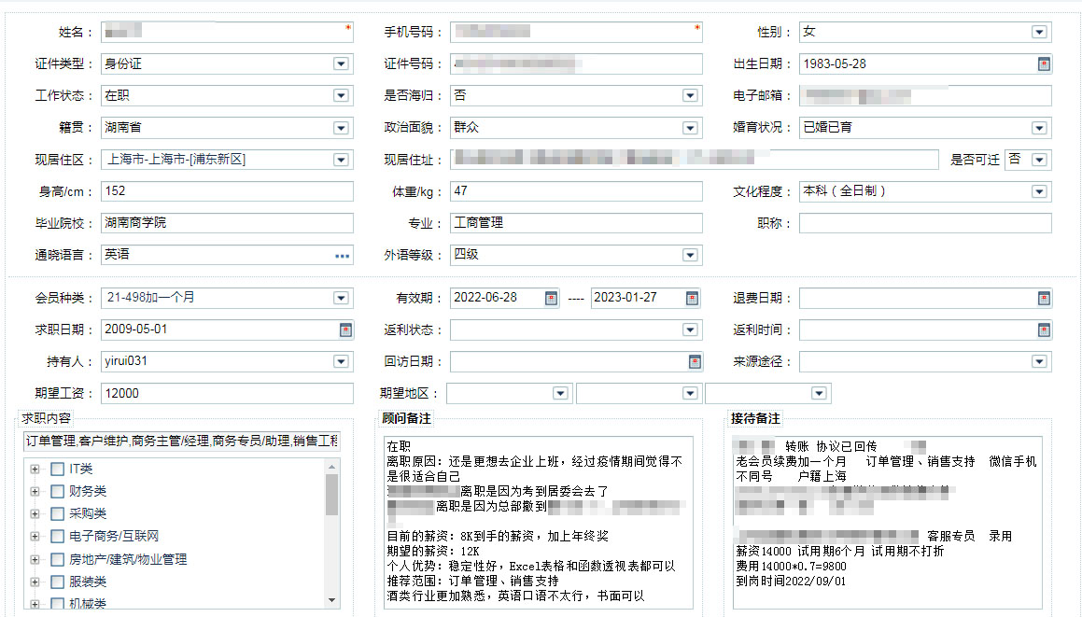The width and height of the screenshot is (1082, 617).
Task: Click the 现居住址 input field
Action: [695, 161]
